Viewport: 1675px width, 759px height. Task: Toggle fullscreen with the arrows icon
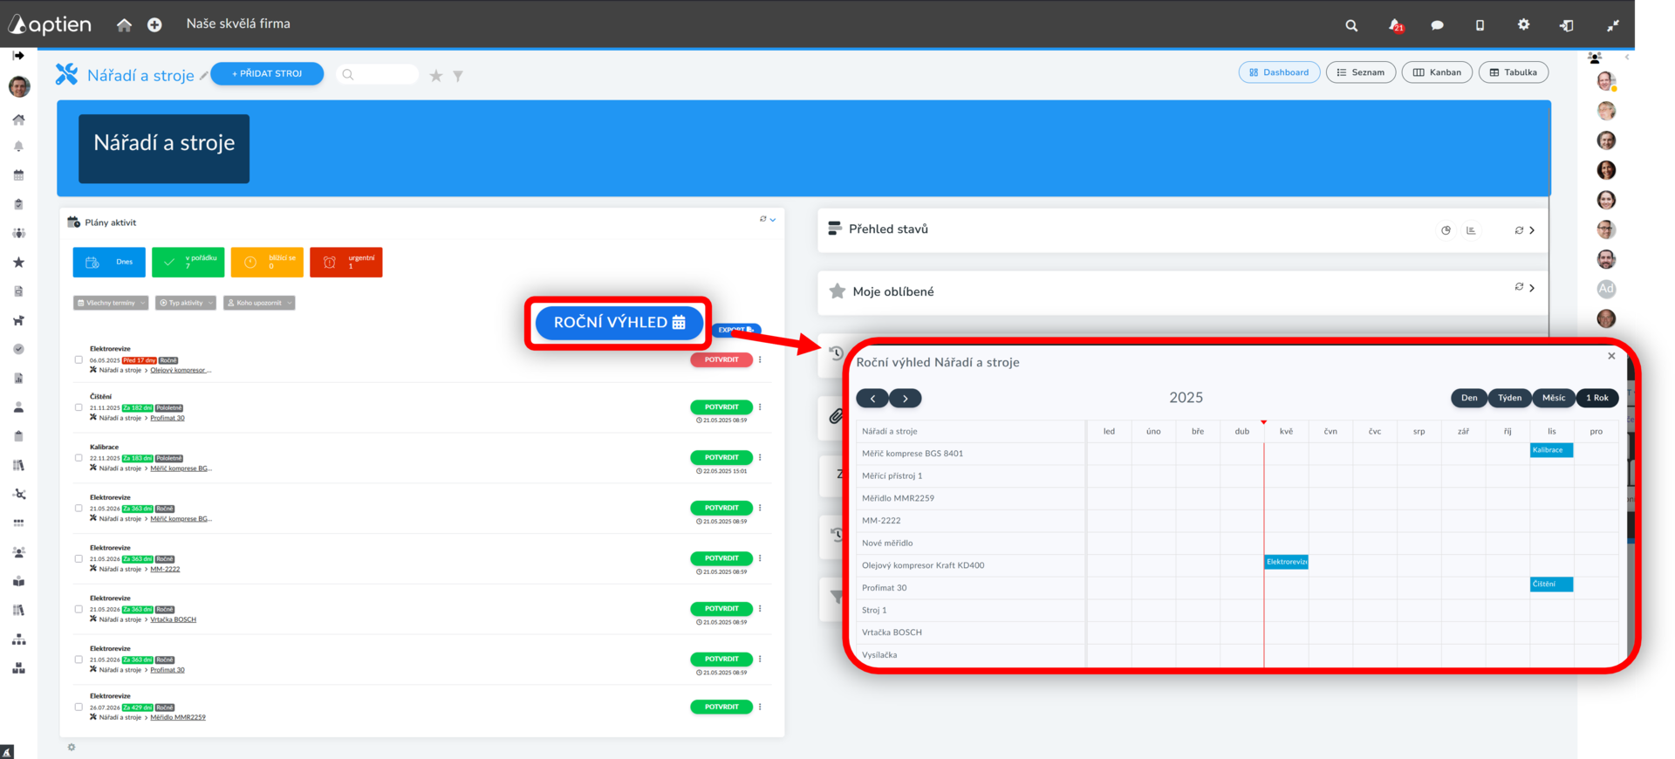tap(1612, 25)
